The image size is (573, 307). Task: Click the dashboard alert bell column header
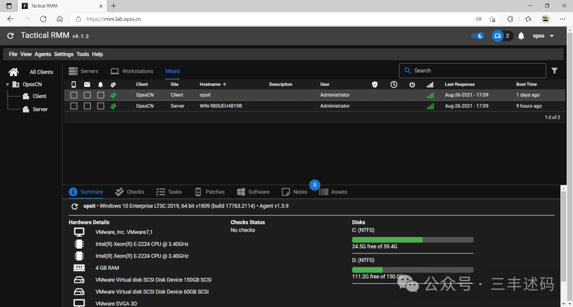coord(100,84)
